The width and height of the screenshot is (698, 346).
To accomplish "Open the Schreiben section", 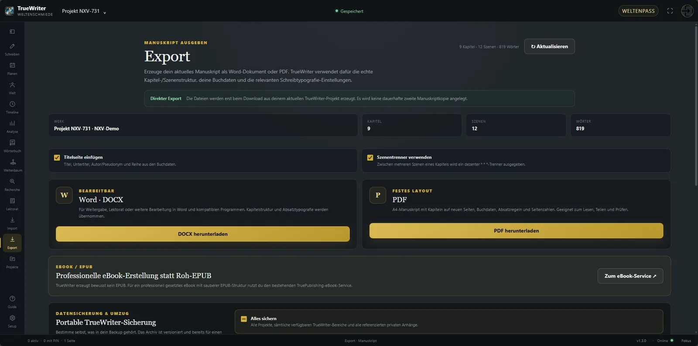I will [x=12, y=49].
